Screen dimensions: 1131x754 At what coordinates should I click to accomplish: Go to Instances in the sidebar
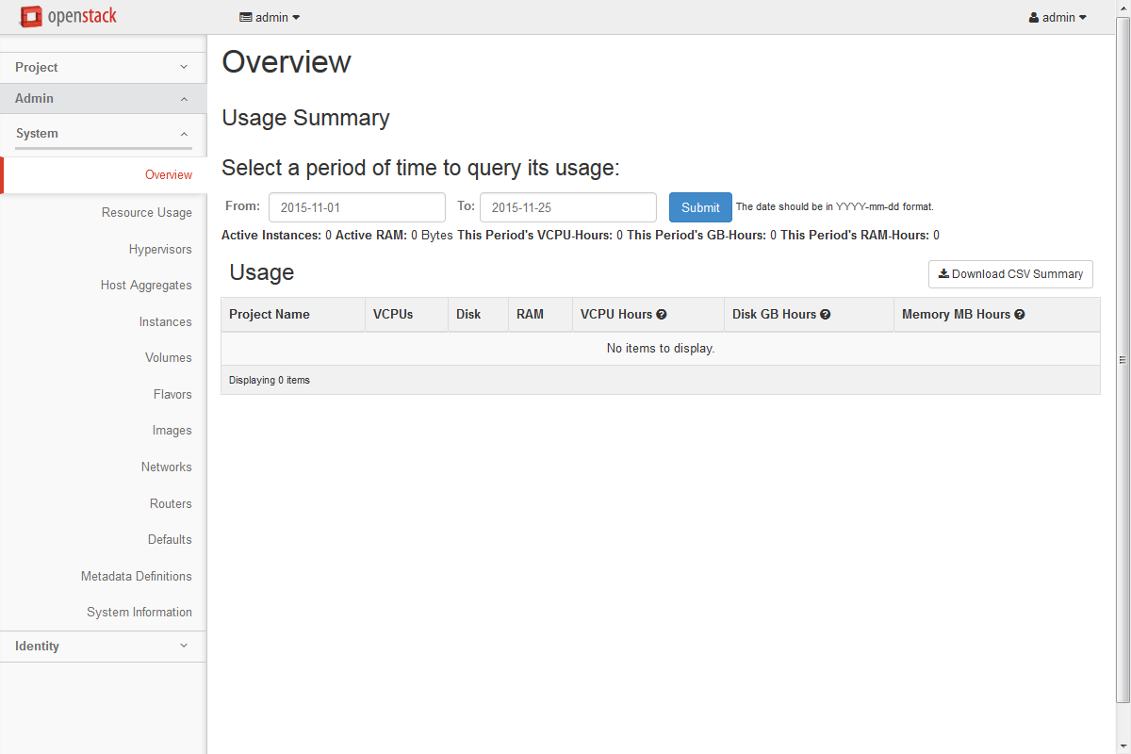[x=165, y=322]
